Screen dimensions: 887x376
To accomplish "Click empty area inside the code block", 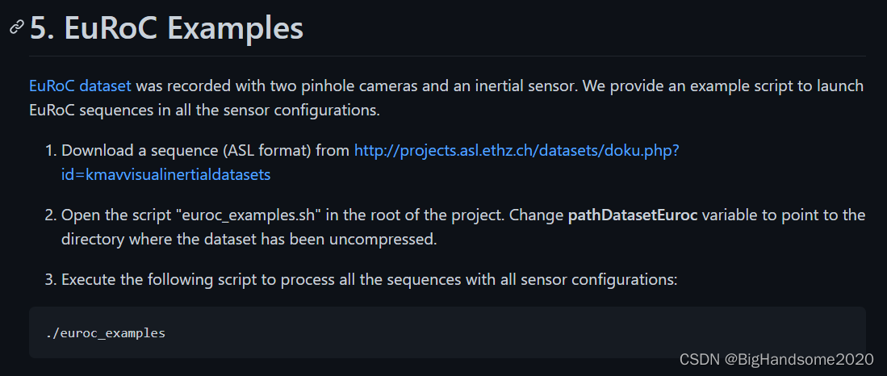I will (x=509, y=332).
